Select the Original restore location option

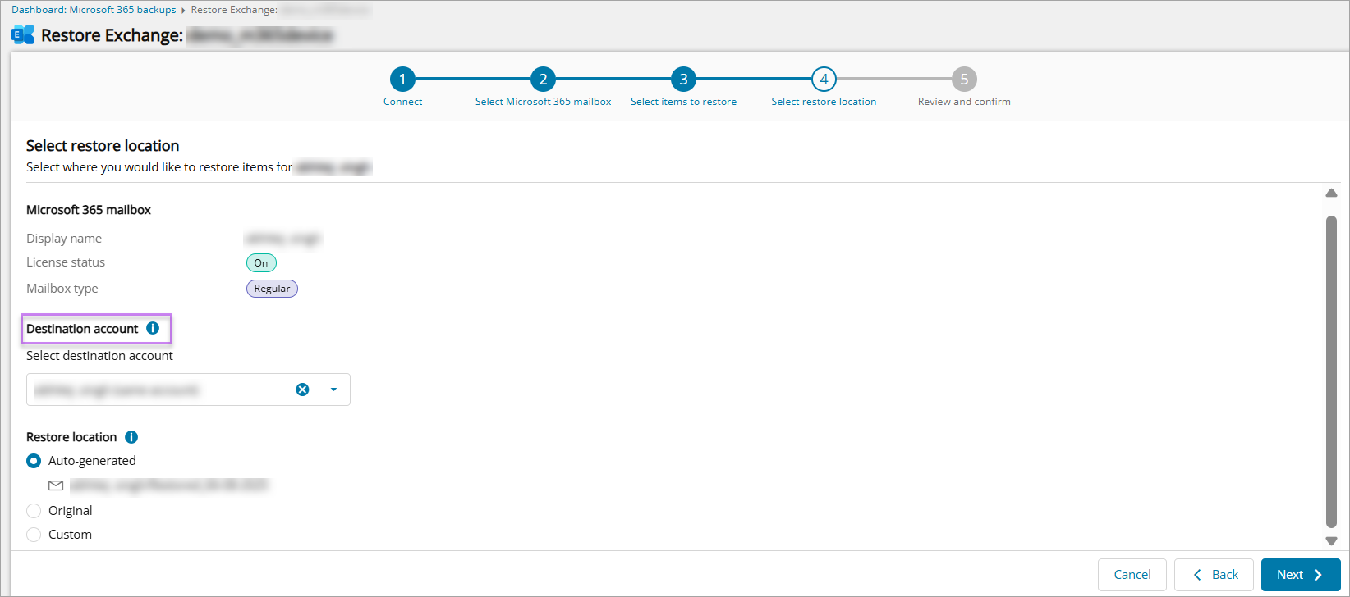pos(34,511)
